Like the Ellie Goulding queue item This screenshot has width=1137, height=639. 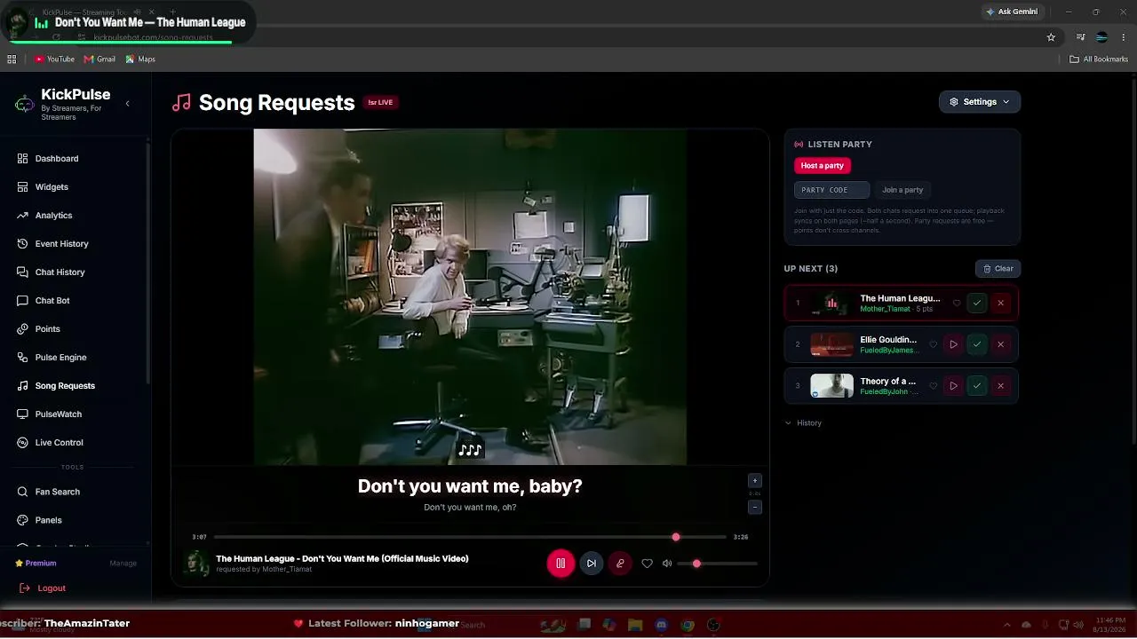click(933, 344)
